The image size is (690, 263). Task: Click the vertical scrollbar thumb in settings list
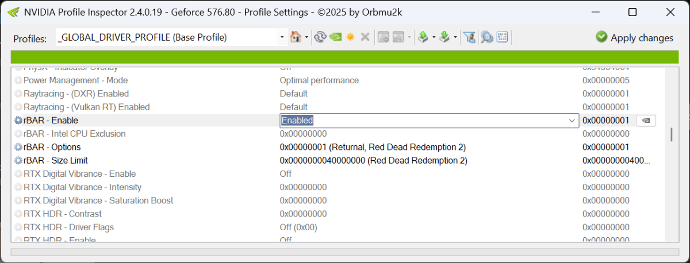point(670,134)
